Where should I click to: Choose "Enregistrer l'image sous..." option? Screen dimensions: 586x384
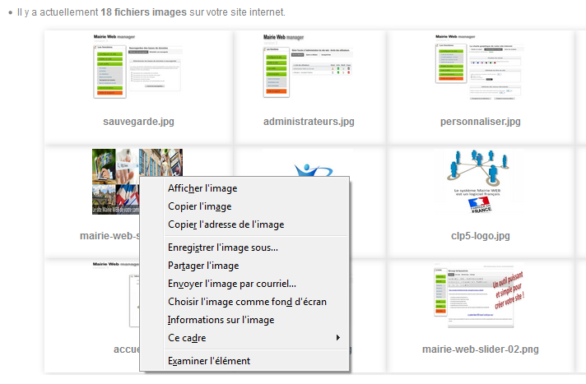pos(223,248)
